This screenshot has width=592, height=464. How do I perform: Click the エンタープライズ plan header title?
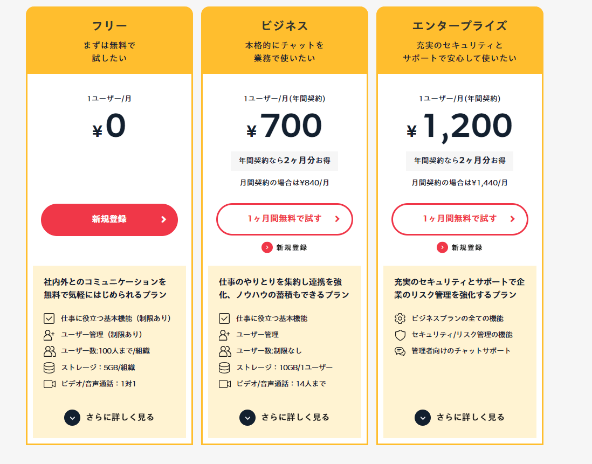point(460,26)
